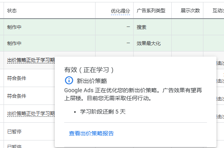224x148 pixels.
Task: Click the 已暂停 status below the learning row
Action: pyautogui.click(x=14, y=131)
